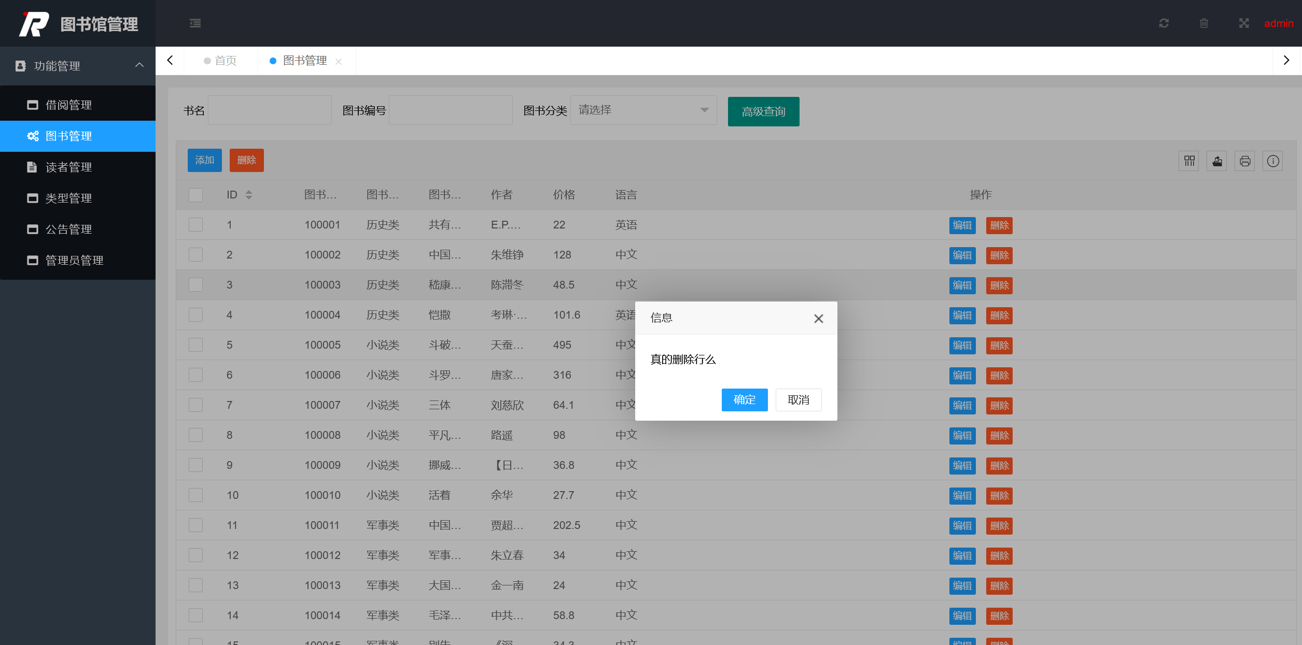The image size is (1302, 645).
Task: Click the table info icon
Action: [x=1272, y=161]
